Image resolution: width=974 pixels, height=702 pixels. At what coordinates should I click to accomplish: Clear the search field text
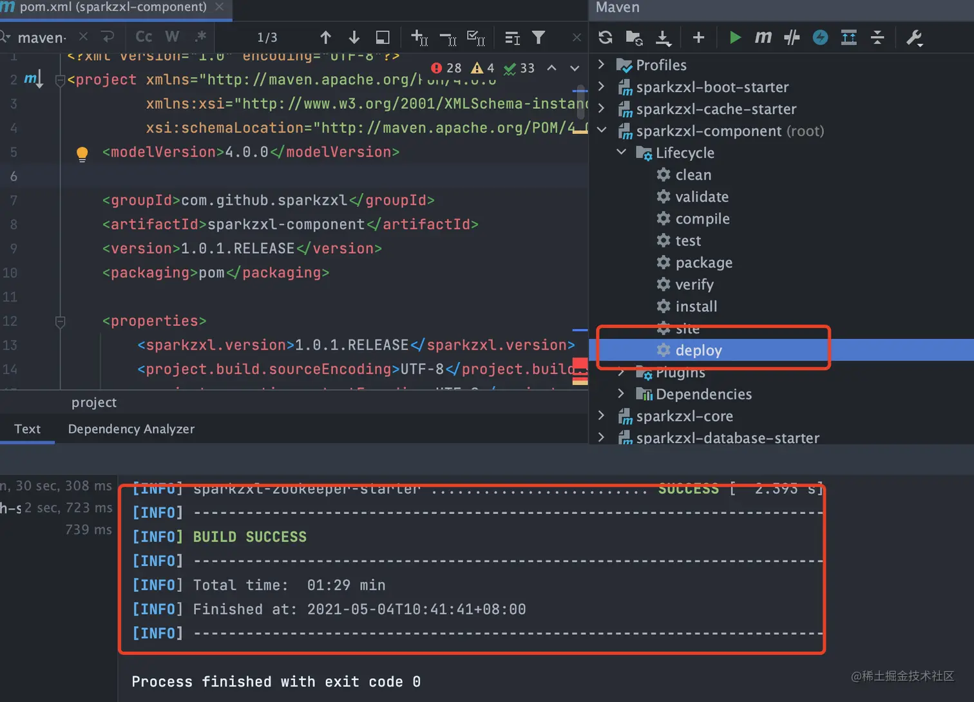(x=83, y=37)
